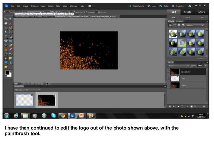Switch to the Share tab
This screenshot has height=160, width=214.
click(202, 12)
